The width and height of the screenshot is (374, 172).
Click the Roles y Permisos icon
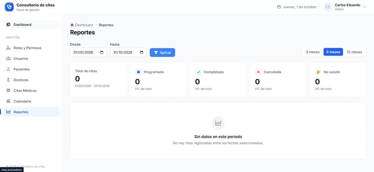click(8, 48)
